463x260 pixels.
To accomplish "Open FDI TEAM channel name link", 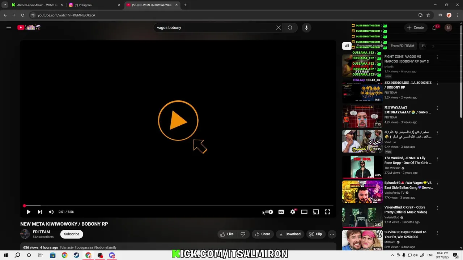I will point(41,232).
